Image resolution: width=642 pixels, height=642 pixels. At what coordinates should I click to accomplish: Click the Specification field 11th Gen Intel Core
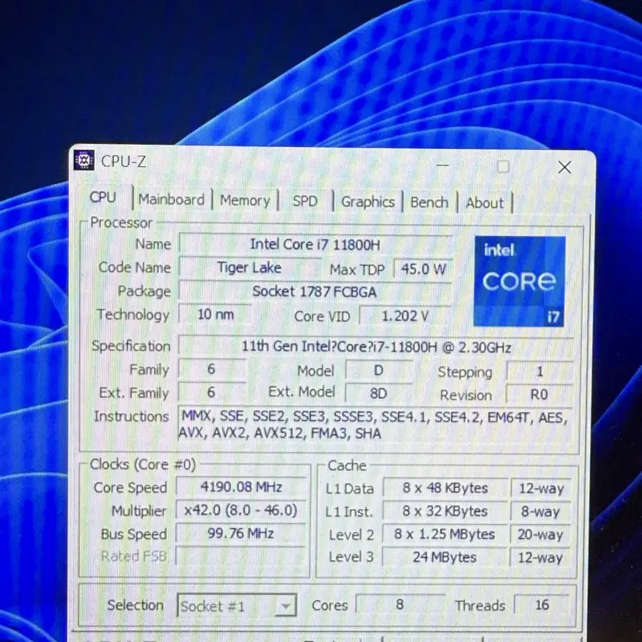pyautogui.click(x=376, y=347)
